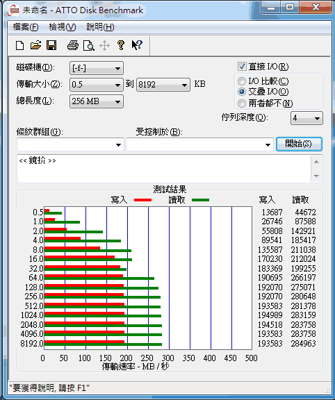
Task: Click the 1024.0 row label in chart
Action: [32, 315]
